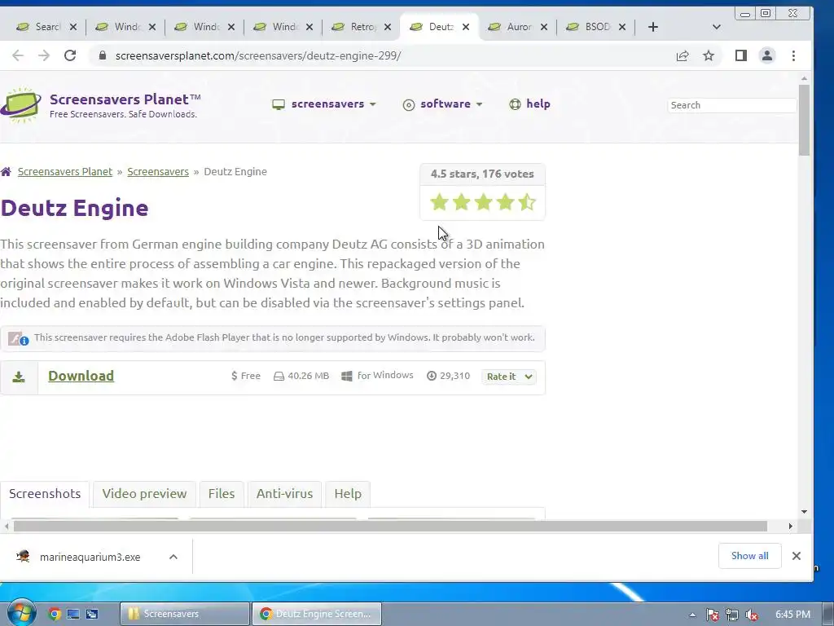This screenshot has width=834, height=626.
Task: Open Screensavers folder in taskbar
Action: point(184,614)
